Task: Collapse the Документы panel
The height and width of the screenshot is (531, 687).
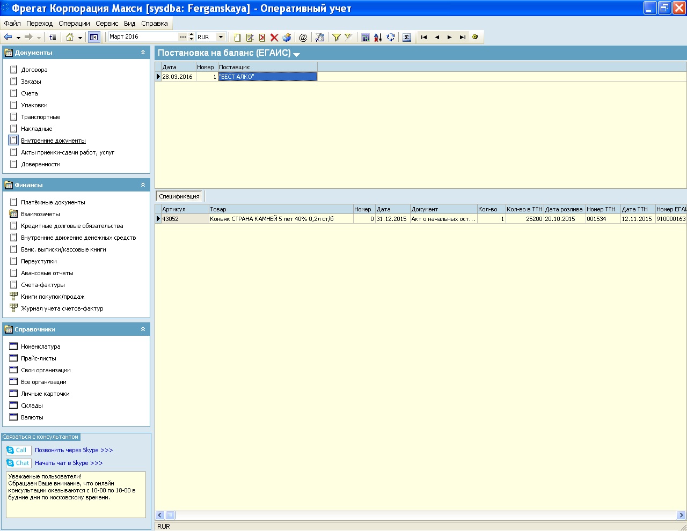Action: click(143, 53)
